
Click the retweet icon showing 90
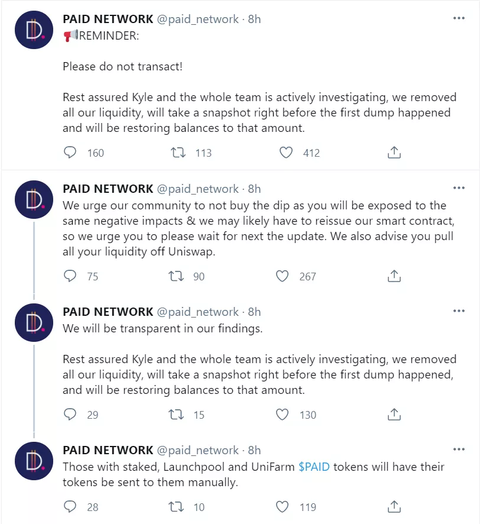(x=176, y=276)
